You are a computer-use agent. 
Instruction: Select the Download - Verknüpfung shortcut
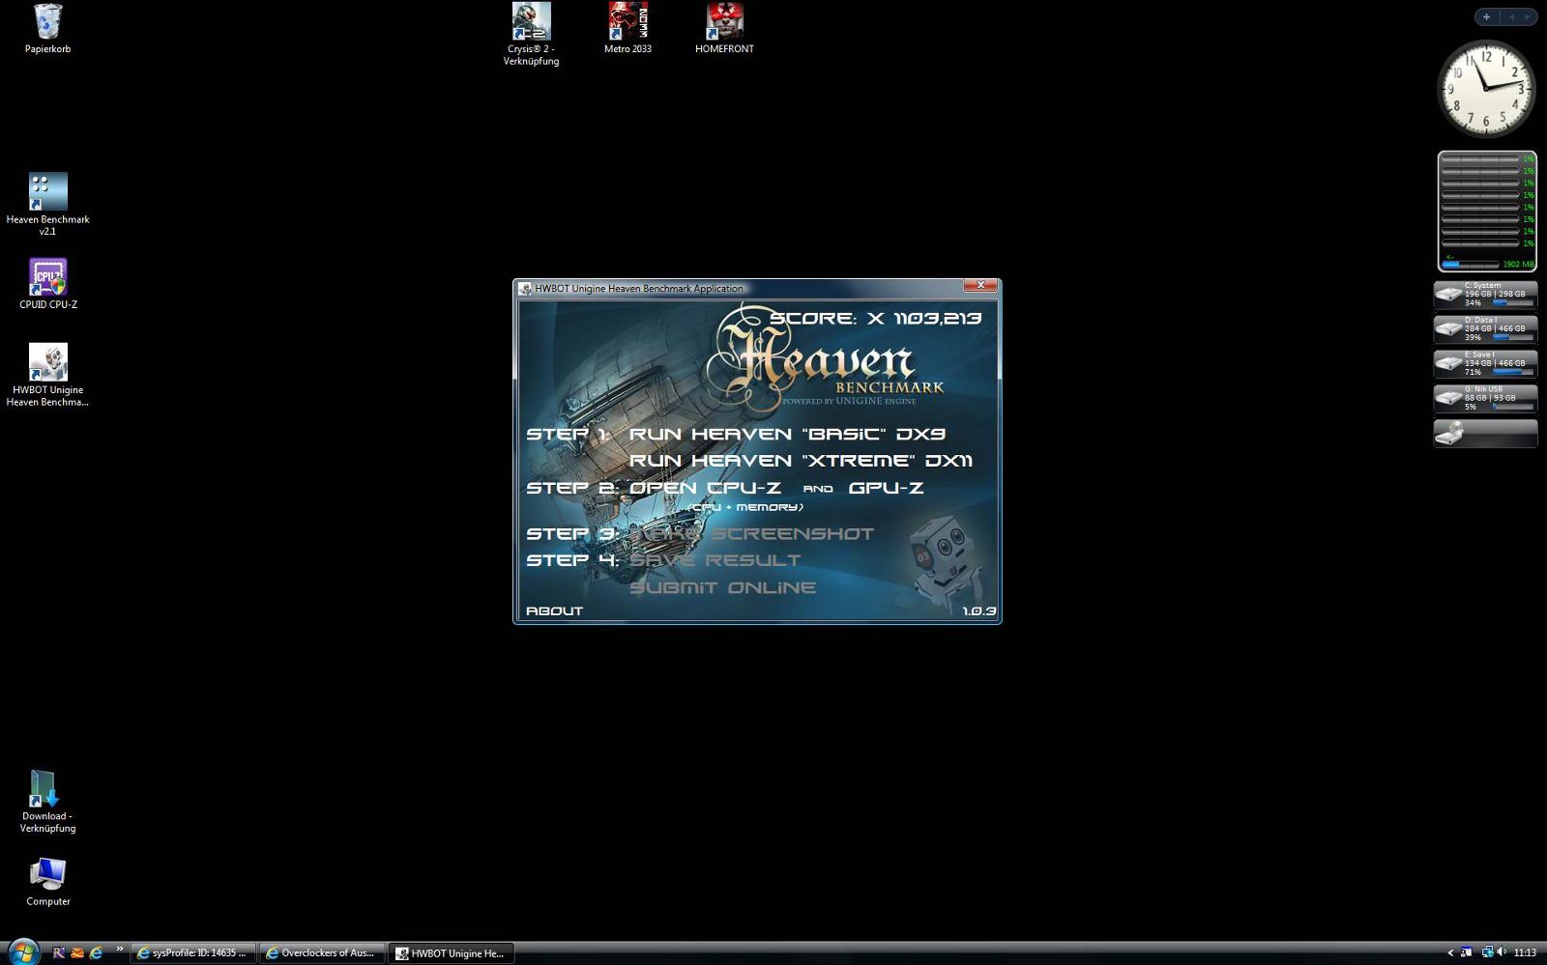[x=47, y=802]
